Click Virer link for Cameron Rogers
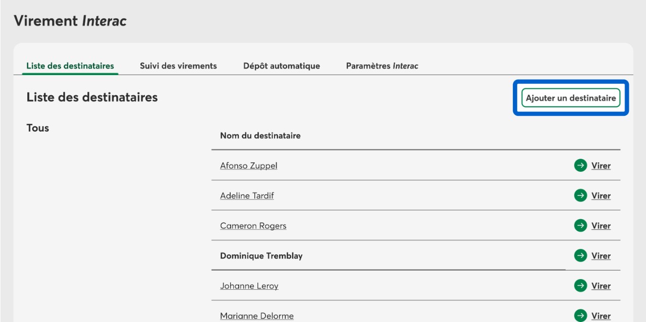 [601, 226]
